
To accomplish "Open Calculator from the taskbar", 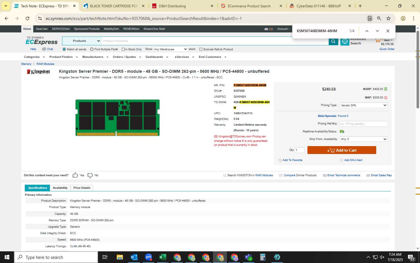I will point(262,257).
